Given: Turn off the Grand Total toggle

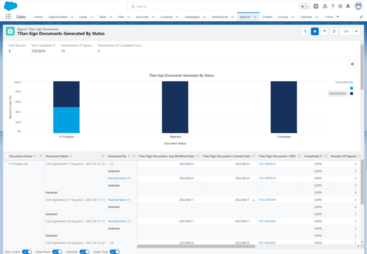Looking at the screenshot, I should [x=114, y=252].
